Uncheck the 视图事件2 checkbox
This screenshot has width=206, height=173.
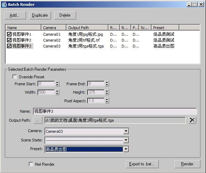point(9,40)
